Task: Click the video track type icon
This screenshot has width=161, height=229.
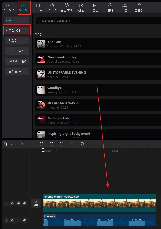Action: [6, 203]
